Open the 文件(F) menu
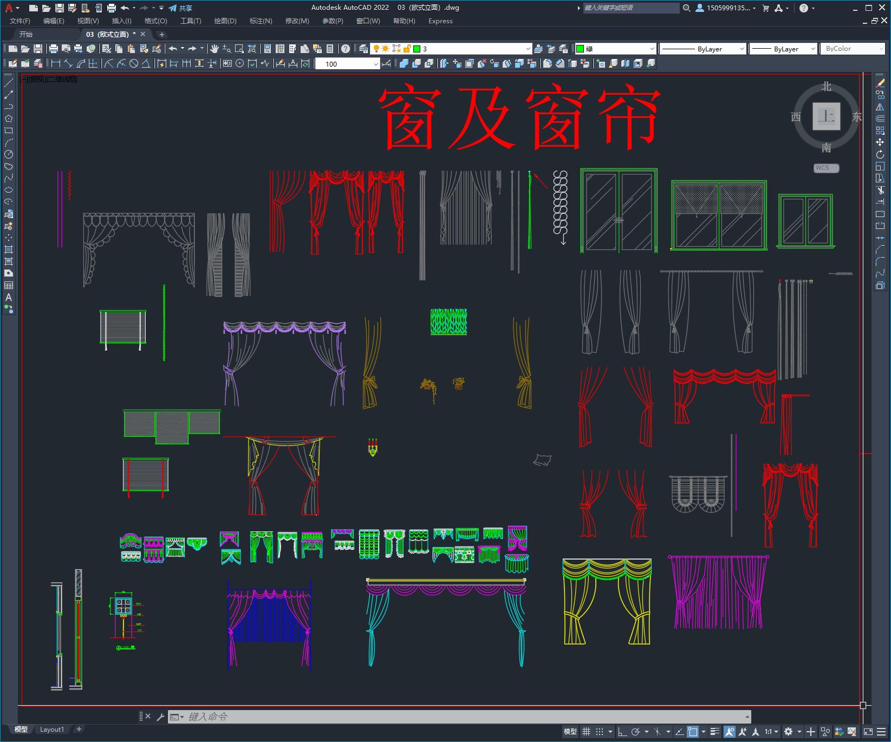Viewport: 891px width, 742px height. point(20,21)
